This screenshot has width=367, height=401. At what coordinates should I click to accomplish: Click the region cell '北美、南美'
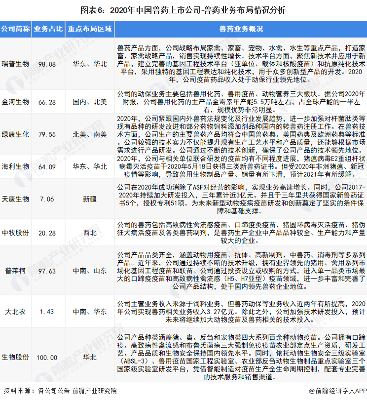(90, 134)
